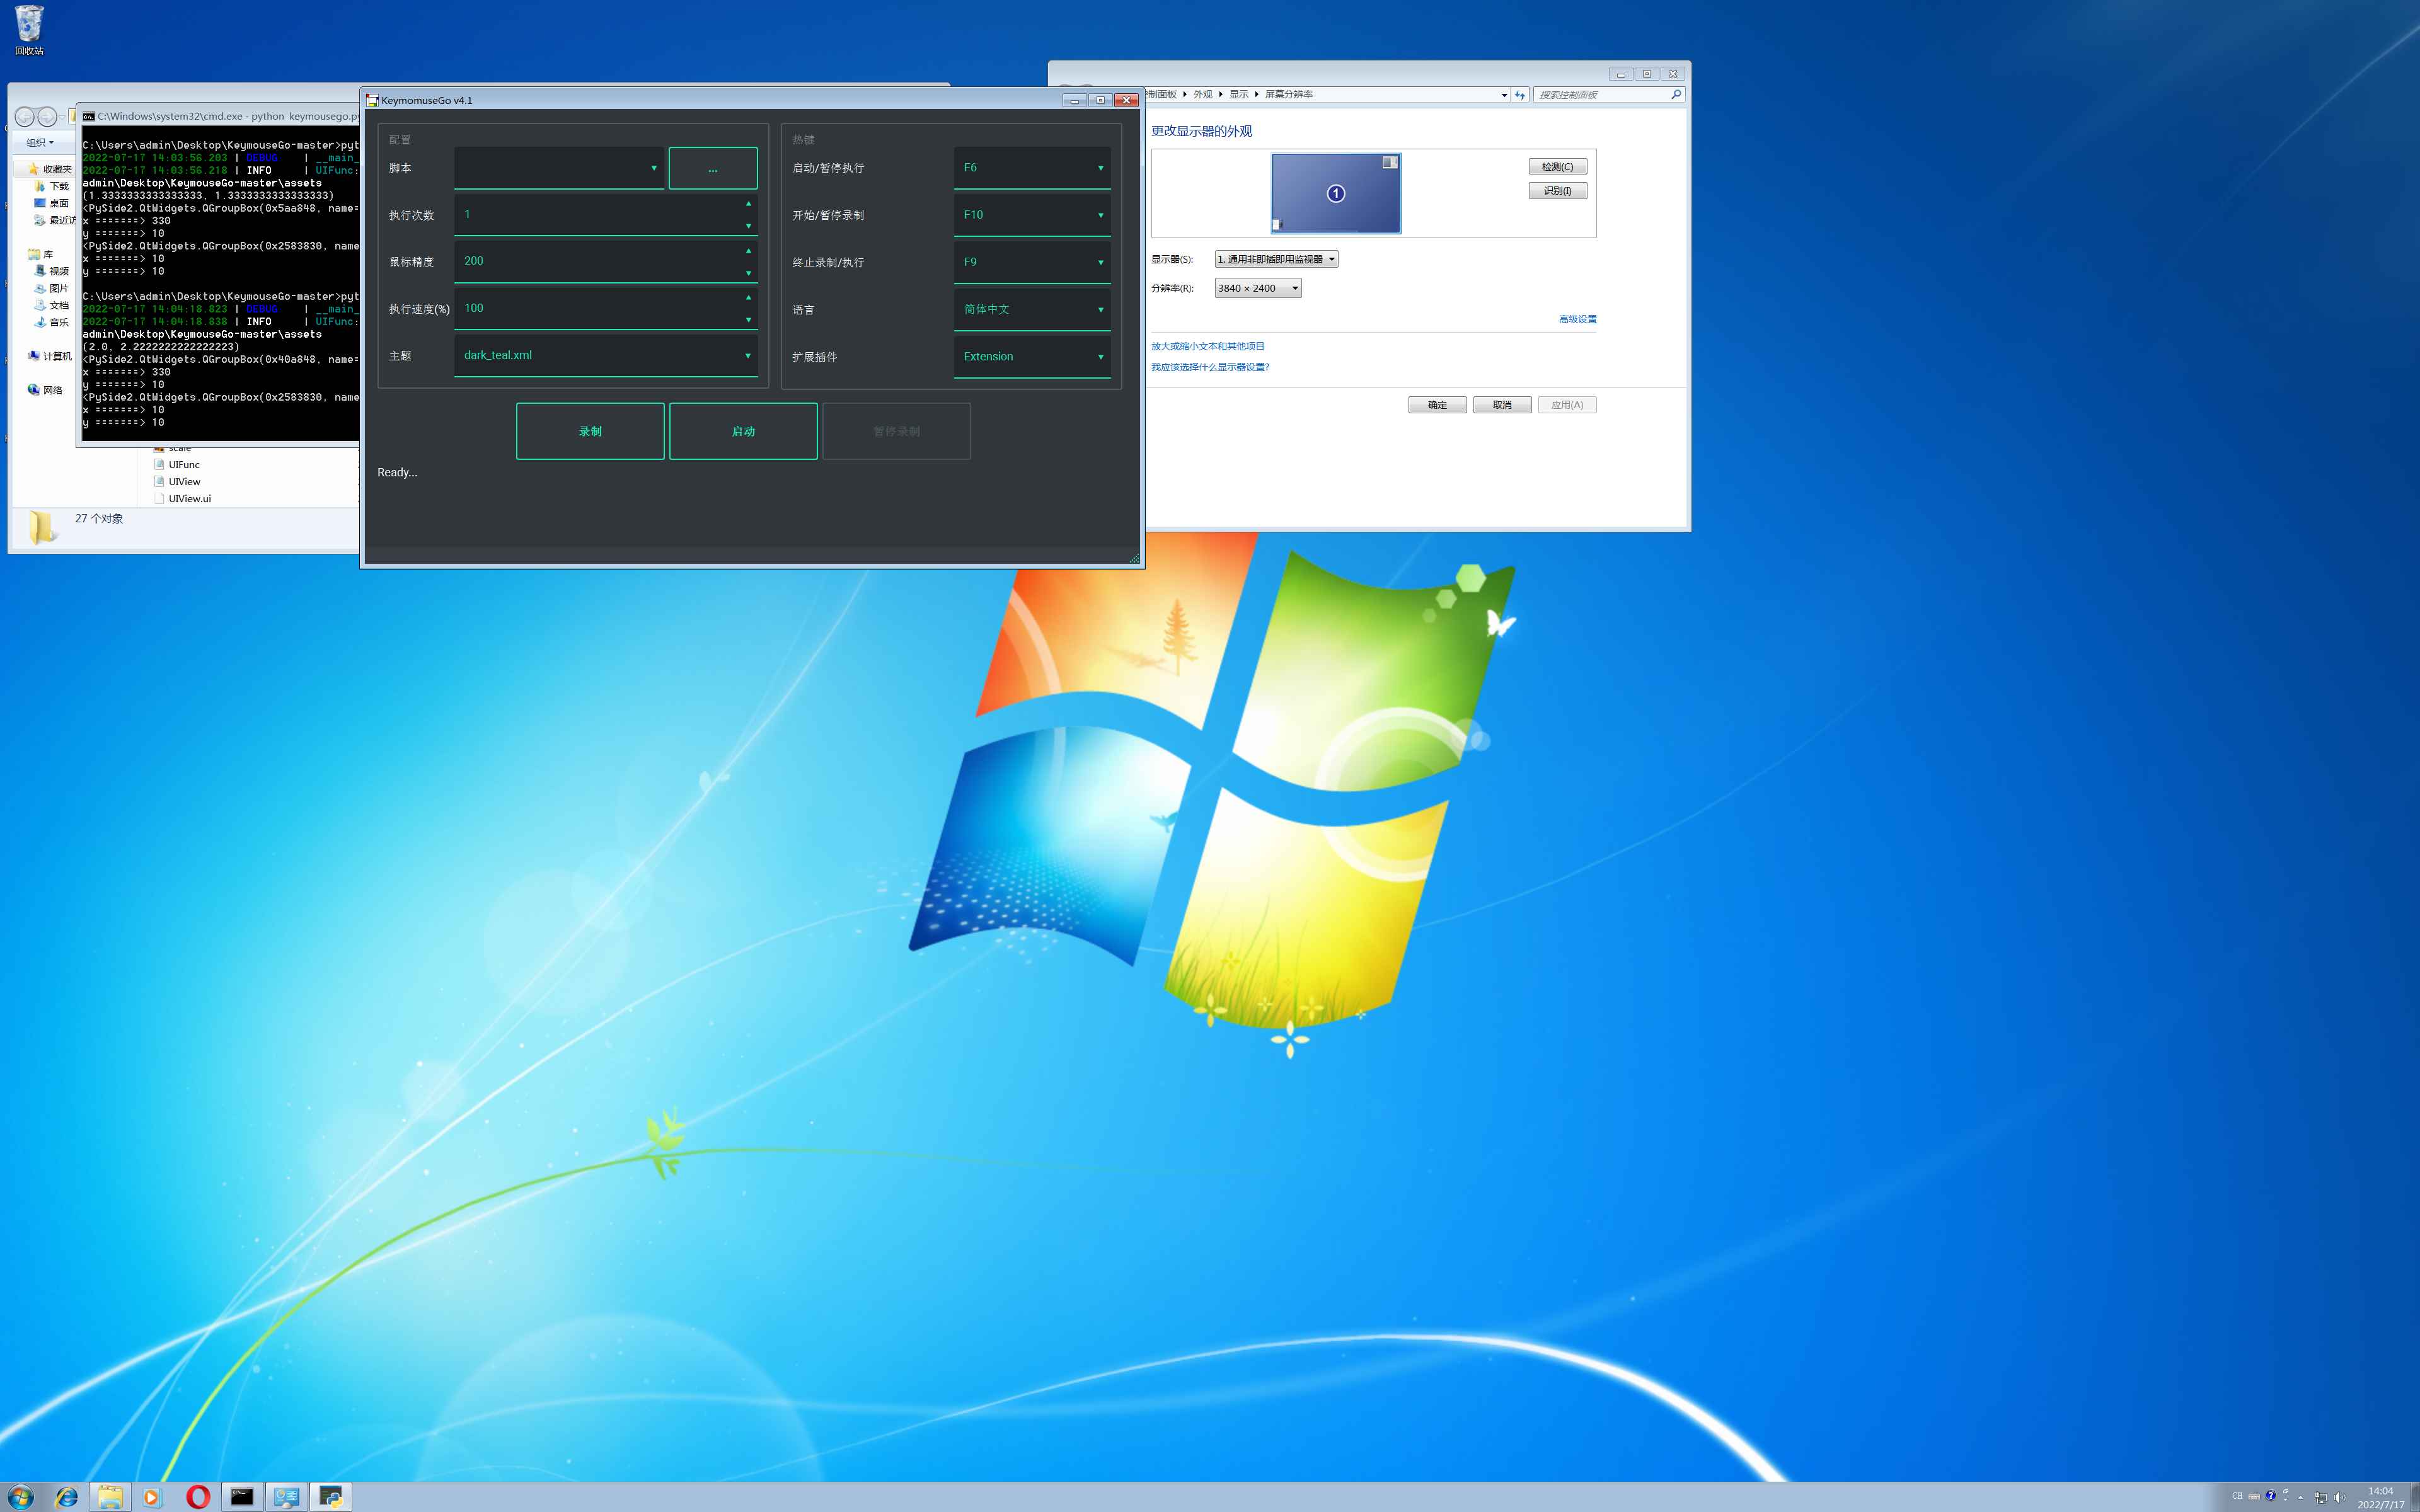The image size is (2420, 1512).
Task: Open the 高级设置 advanced settings link
Action: pyautogui.click(x=1577, y=319)
